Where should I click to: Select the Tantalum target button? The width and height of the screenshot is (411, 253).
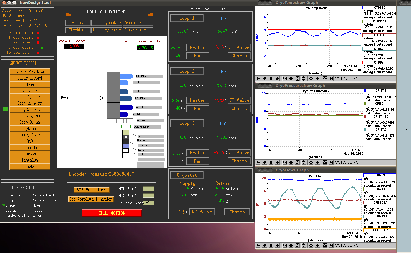[x=30, y=160]
